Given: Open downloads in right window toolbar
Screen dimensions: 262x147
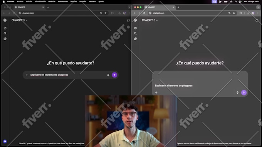Looking at the screenshot, I should [248, 13].
